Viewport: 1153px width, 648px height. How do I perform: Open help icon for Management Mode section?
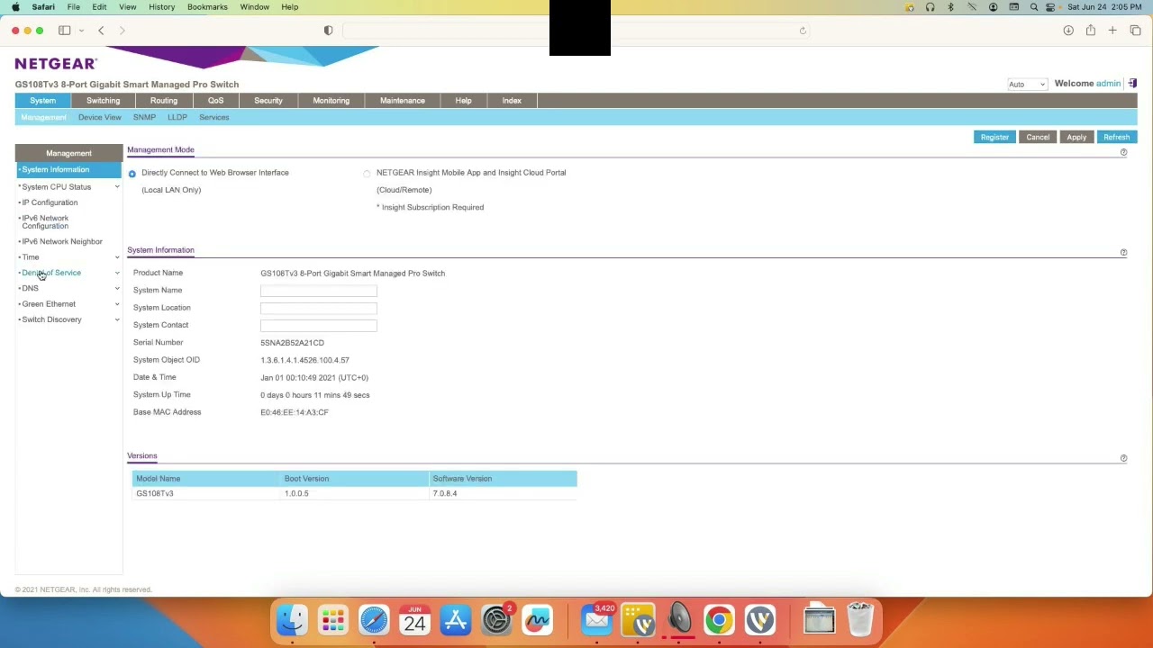pos(1123,152)
